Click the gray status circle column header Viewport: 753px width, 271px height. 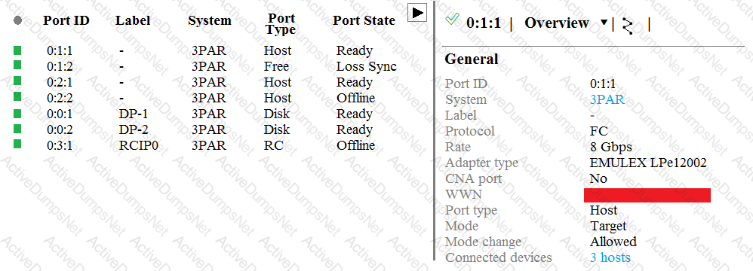coord(18,20)
